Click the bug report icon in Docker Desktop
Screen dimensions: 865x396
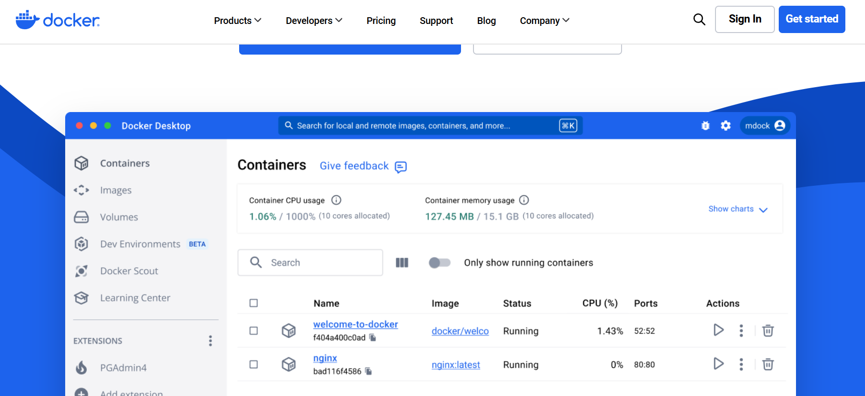[x=705, y=125]
